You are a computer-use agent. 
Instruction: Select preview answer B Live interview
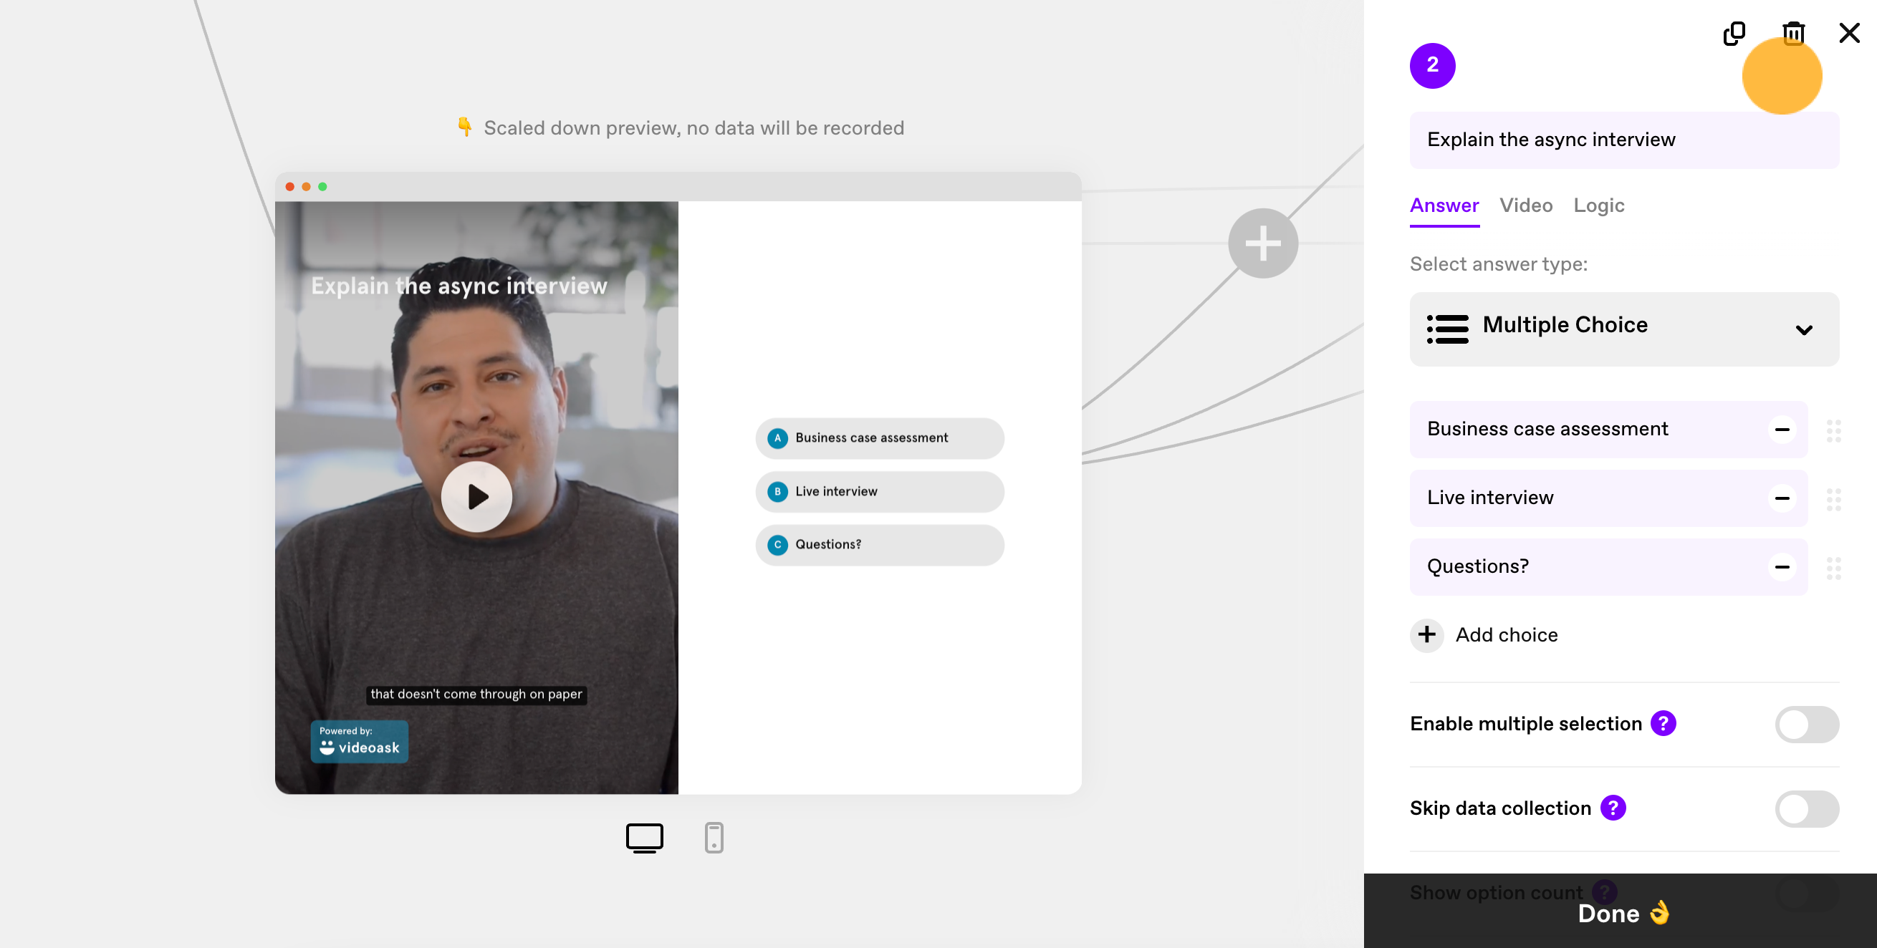coord(879,492)
